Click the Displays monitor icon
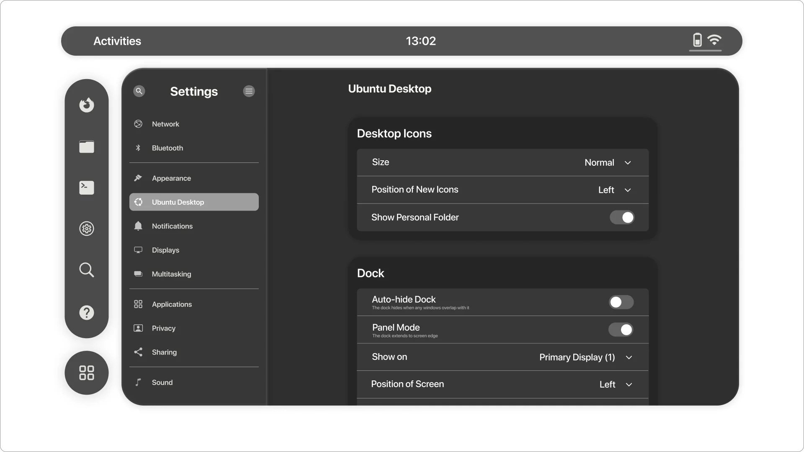The width and height of the screenshot is (804, 452). click(138, 250)
